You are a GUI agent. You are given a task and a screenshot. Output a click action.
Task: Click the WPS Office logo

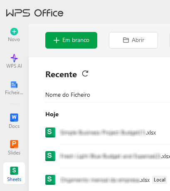pyautogui.click(x=35, y=13)
